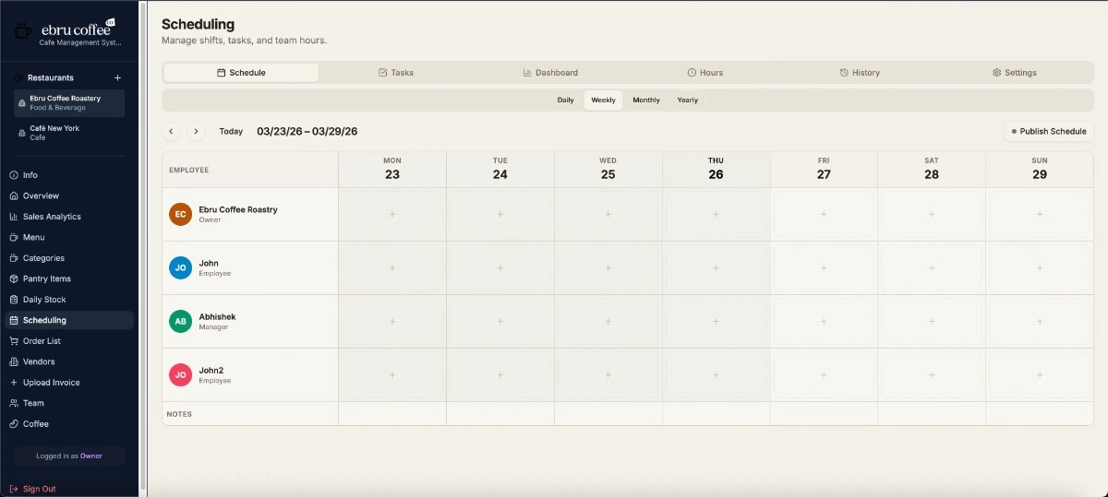1108x497 pixels.
Task: Add shift for Abhishek on Friday 27
Action: [824, 321]
